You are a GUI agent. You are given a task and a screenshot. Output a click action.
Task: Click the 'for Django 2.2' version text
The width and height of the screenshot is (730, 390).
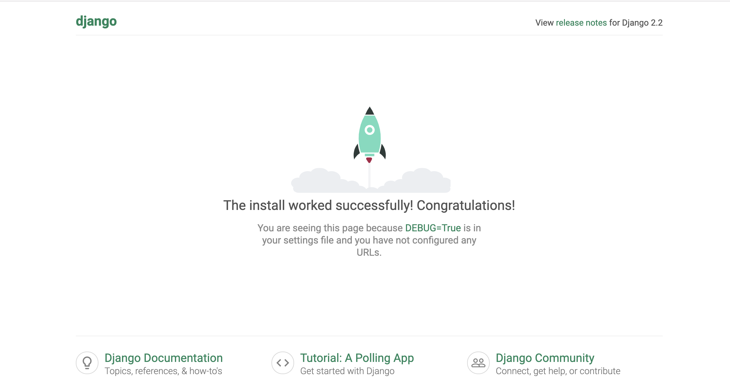point(636,23)
